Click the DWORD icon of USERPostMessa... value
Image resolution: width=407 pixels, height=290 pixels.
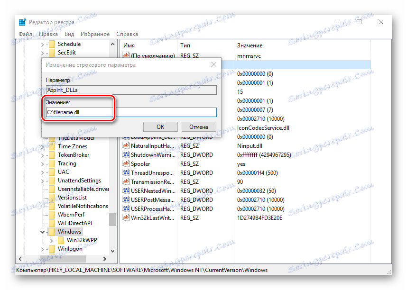126,199
